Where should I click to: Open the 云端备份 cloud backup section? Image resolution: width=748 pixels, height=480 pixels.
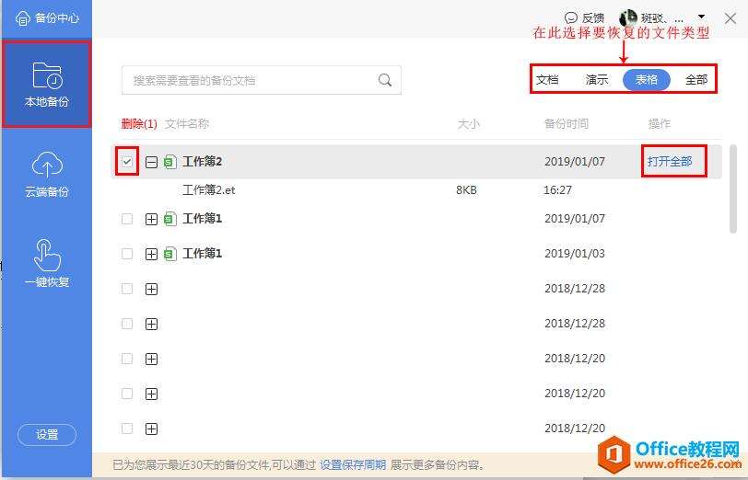coord(46,173)
